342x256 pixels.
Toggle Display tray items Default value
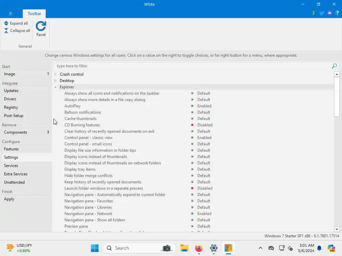pyautogui.click(x=203, y=169)
